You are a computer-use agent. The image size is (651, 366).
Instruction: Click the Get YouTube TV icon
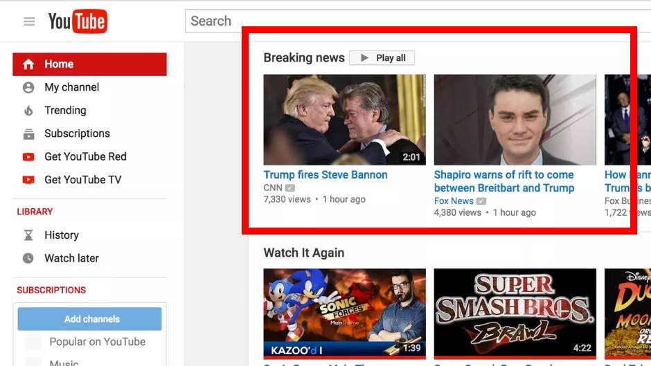(28, 180)
